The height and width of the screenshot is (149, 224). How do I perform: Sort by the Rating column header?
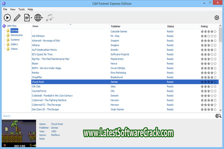(209, 26)
